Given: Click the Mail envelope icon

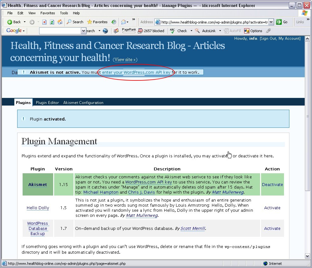Looking at the screenshot, I should point(124,22).
